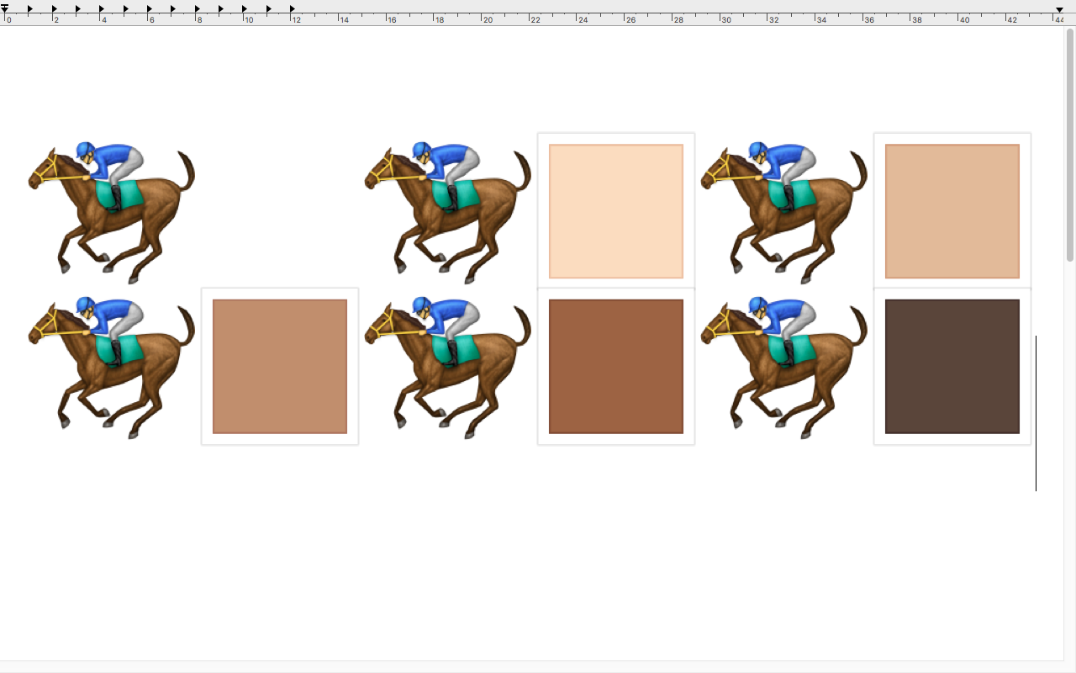
Task: Click the horse racing emoji beside the medium tan swatch
Action: pos(112,367)
